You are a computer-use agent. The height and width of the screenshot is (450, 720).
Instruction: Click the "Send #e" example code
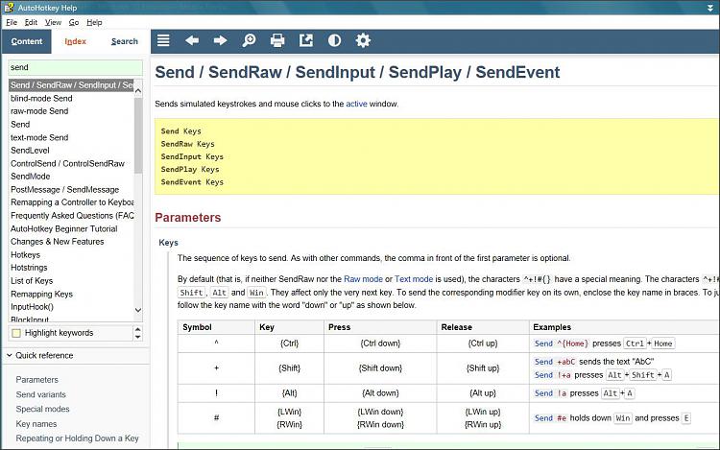[x=551, y=418]
